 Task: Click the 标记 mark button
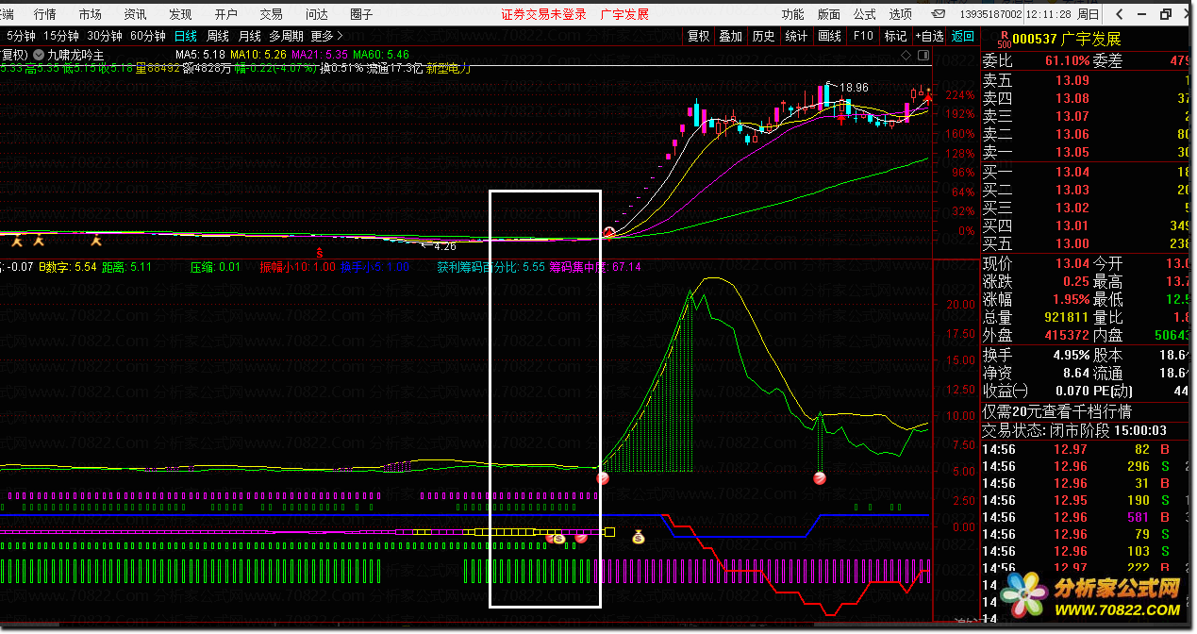pyautogui.click(x=895, y=36)
